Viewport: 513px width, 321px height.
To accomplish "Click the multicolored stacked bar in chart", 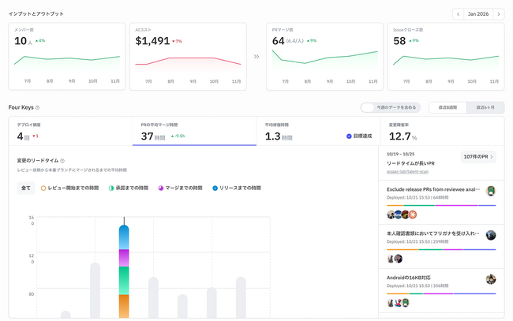I will point(124,272).
